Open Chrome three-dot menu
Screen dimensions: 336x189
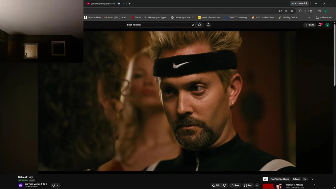[x=332, y=11]
